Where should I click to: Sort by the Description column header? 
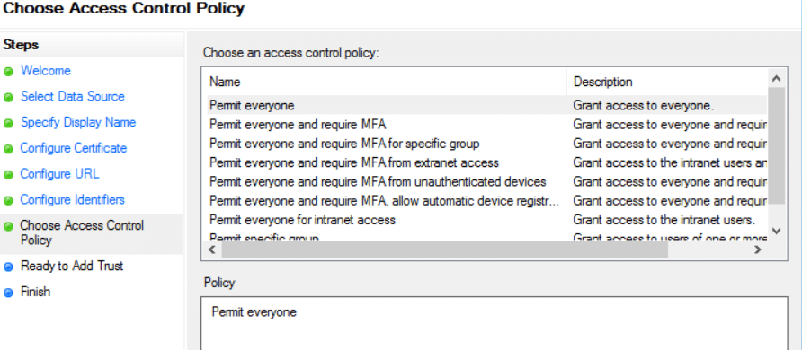[x=667, y=82]
